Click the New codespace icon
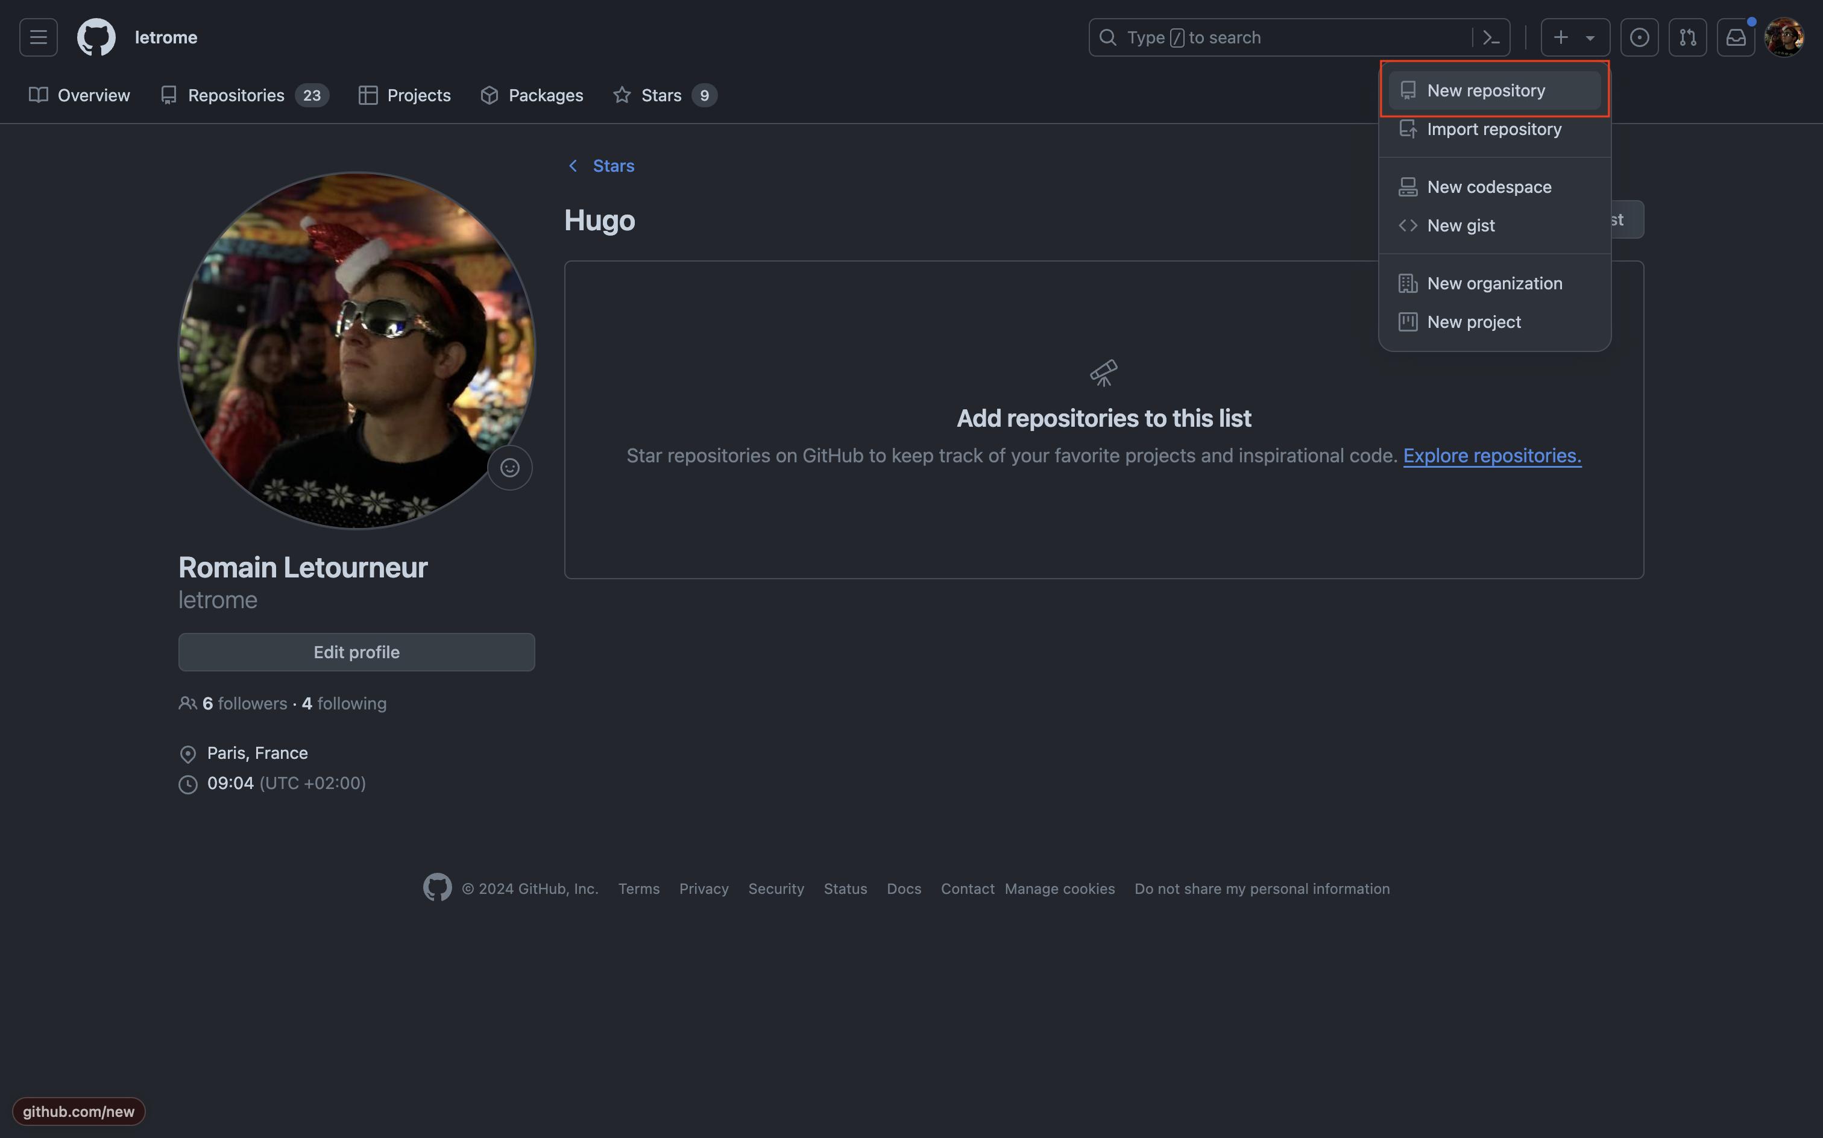Image resolution: width=1823 pixels, height=1138 pixels. [x=1408, y=185]
